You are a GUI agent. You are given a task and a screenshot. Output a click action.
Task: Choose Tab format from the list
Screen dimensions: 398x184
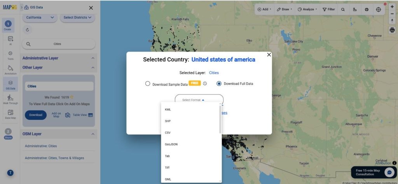pyautogui.click(x=191, y=156)
